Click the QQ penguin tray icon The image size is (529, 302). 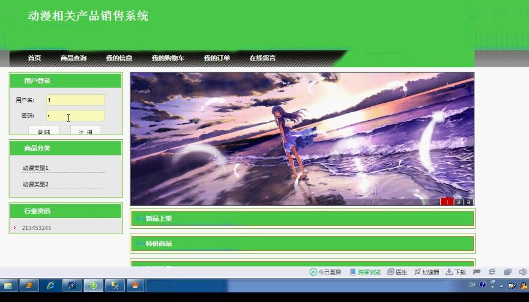coord(524,286)
